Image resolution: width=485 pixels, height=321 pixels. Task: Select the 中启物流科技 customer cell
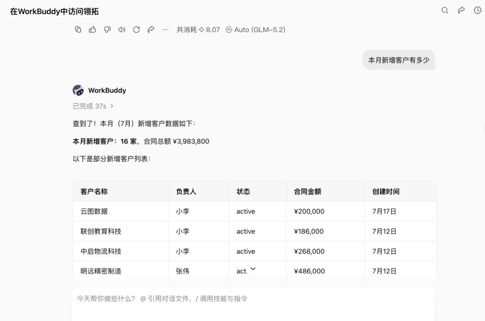click(121, 251)
